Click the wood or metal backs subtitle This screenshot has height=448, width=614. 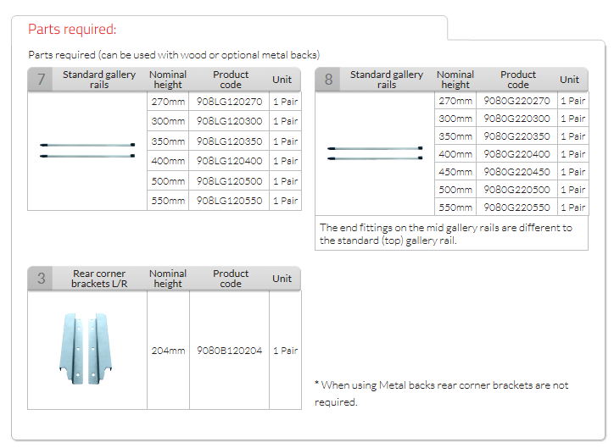tap(174, 55)
